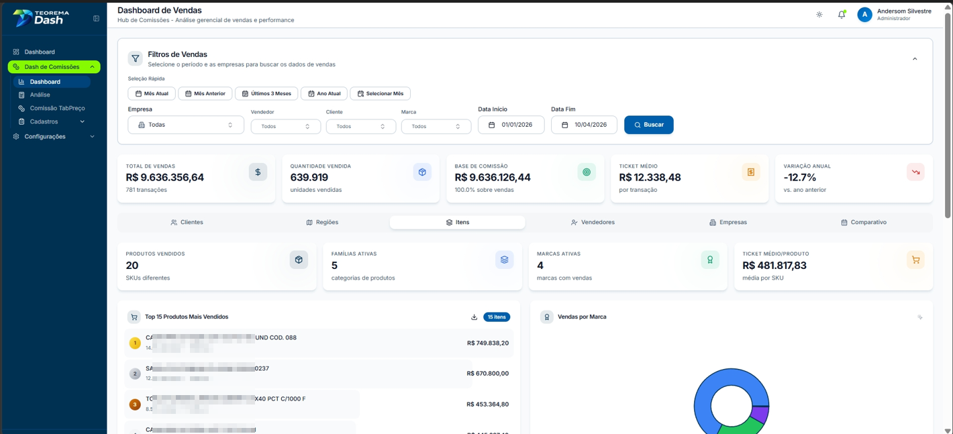Viewport: 953px width, 434px height.
Task: Click the layers icon on Famílias Ativas card
Action: point(504,260)
